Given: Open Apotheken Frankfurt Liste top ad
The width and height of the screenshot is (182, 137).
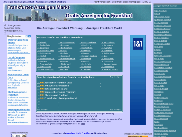Looking at the screenshot, I should coord(58,83).
